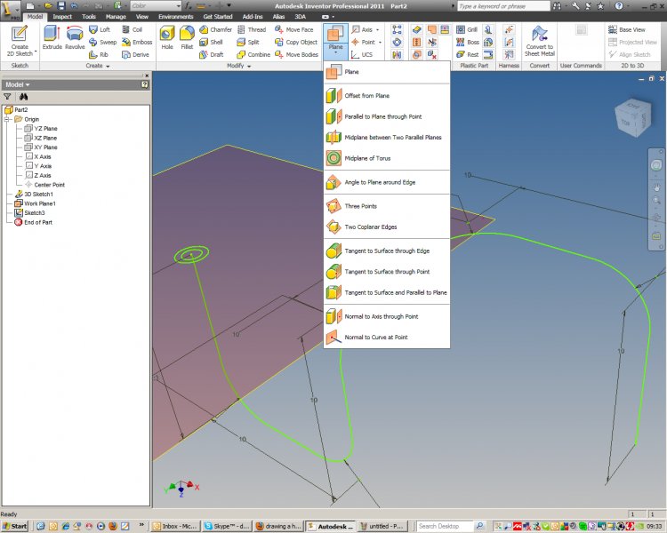Click Search Desktop field in taskbar
This screenshot has width=667, height=533.
(x=445, y=526)
